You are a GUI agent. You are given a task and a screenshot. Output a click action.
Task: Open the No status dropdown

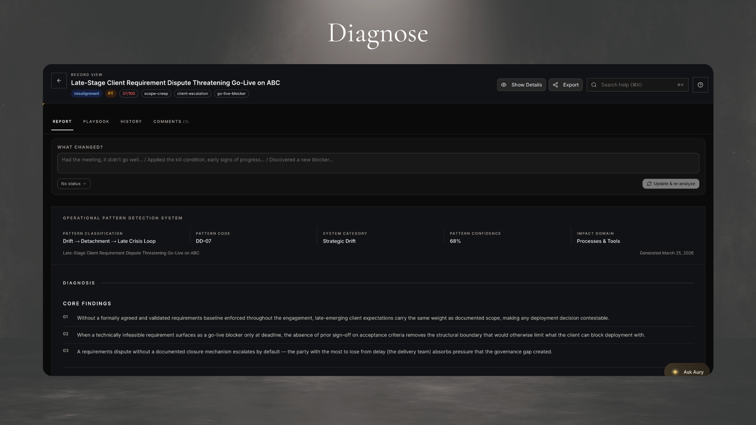point(74,184)
